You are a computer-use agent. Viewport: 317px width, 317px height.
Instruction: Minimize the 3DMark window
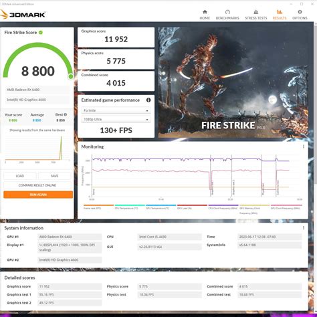291,4
